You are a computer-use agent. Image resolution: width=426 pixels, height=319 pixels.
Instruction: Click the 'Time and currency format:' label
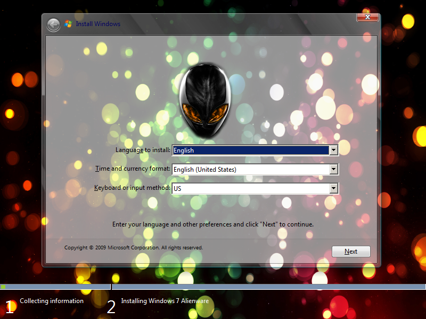133,169
